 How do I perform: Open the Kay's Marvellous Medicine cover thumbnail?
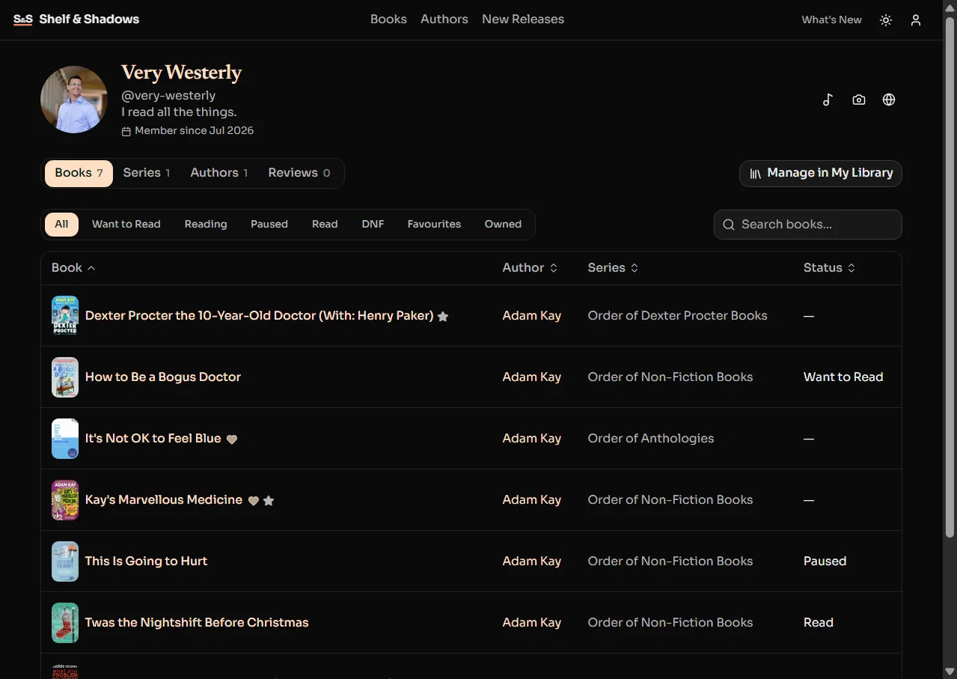point(65,500)
